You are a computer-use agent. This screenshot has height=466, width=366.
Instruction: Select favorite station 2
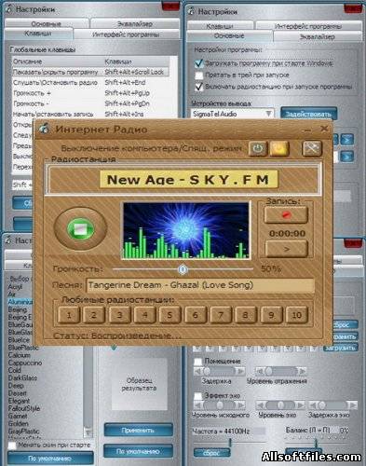point(94,315)
